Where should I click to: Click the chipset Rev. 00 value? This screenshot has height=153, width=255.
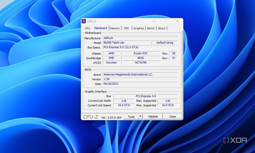click(x=174, y=53)
